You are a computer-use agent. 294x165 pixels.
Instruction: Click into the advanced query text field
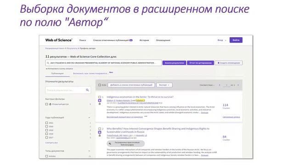tap(103, 63)
